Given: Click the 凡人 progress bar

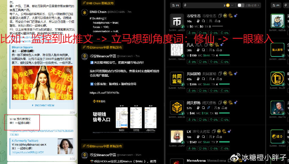Looking at the screenshot, I should pos(224,55).
